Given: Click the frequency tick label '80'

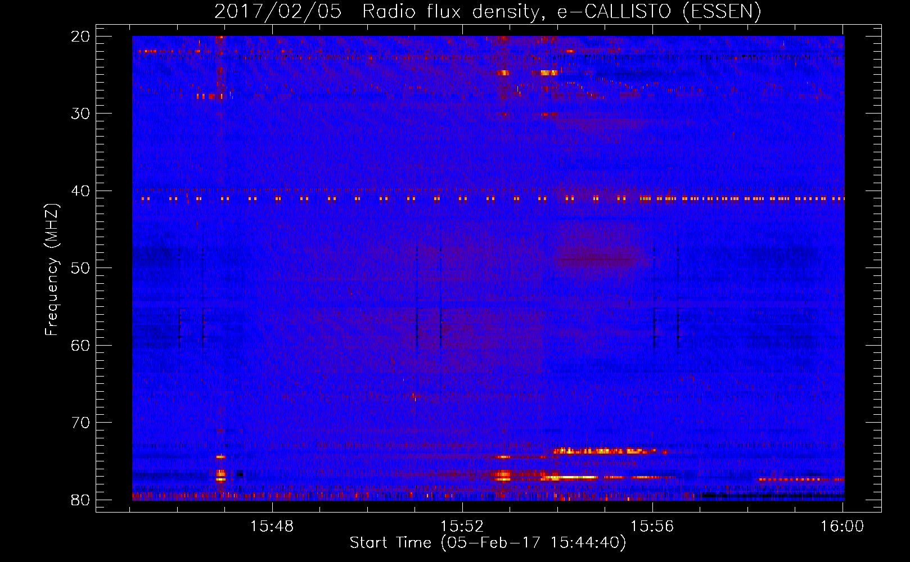Looking at the screenshot, I should pyautogui.click(x=81, y=500).
